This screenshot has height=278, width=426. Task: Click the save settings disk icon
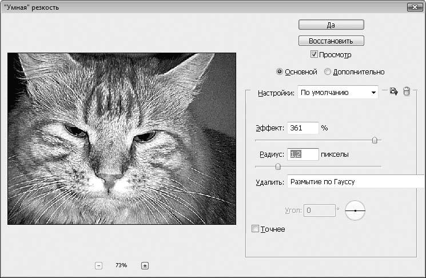393,92
